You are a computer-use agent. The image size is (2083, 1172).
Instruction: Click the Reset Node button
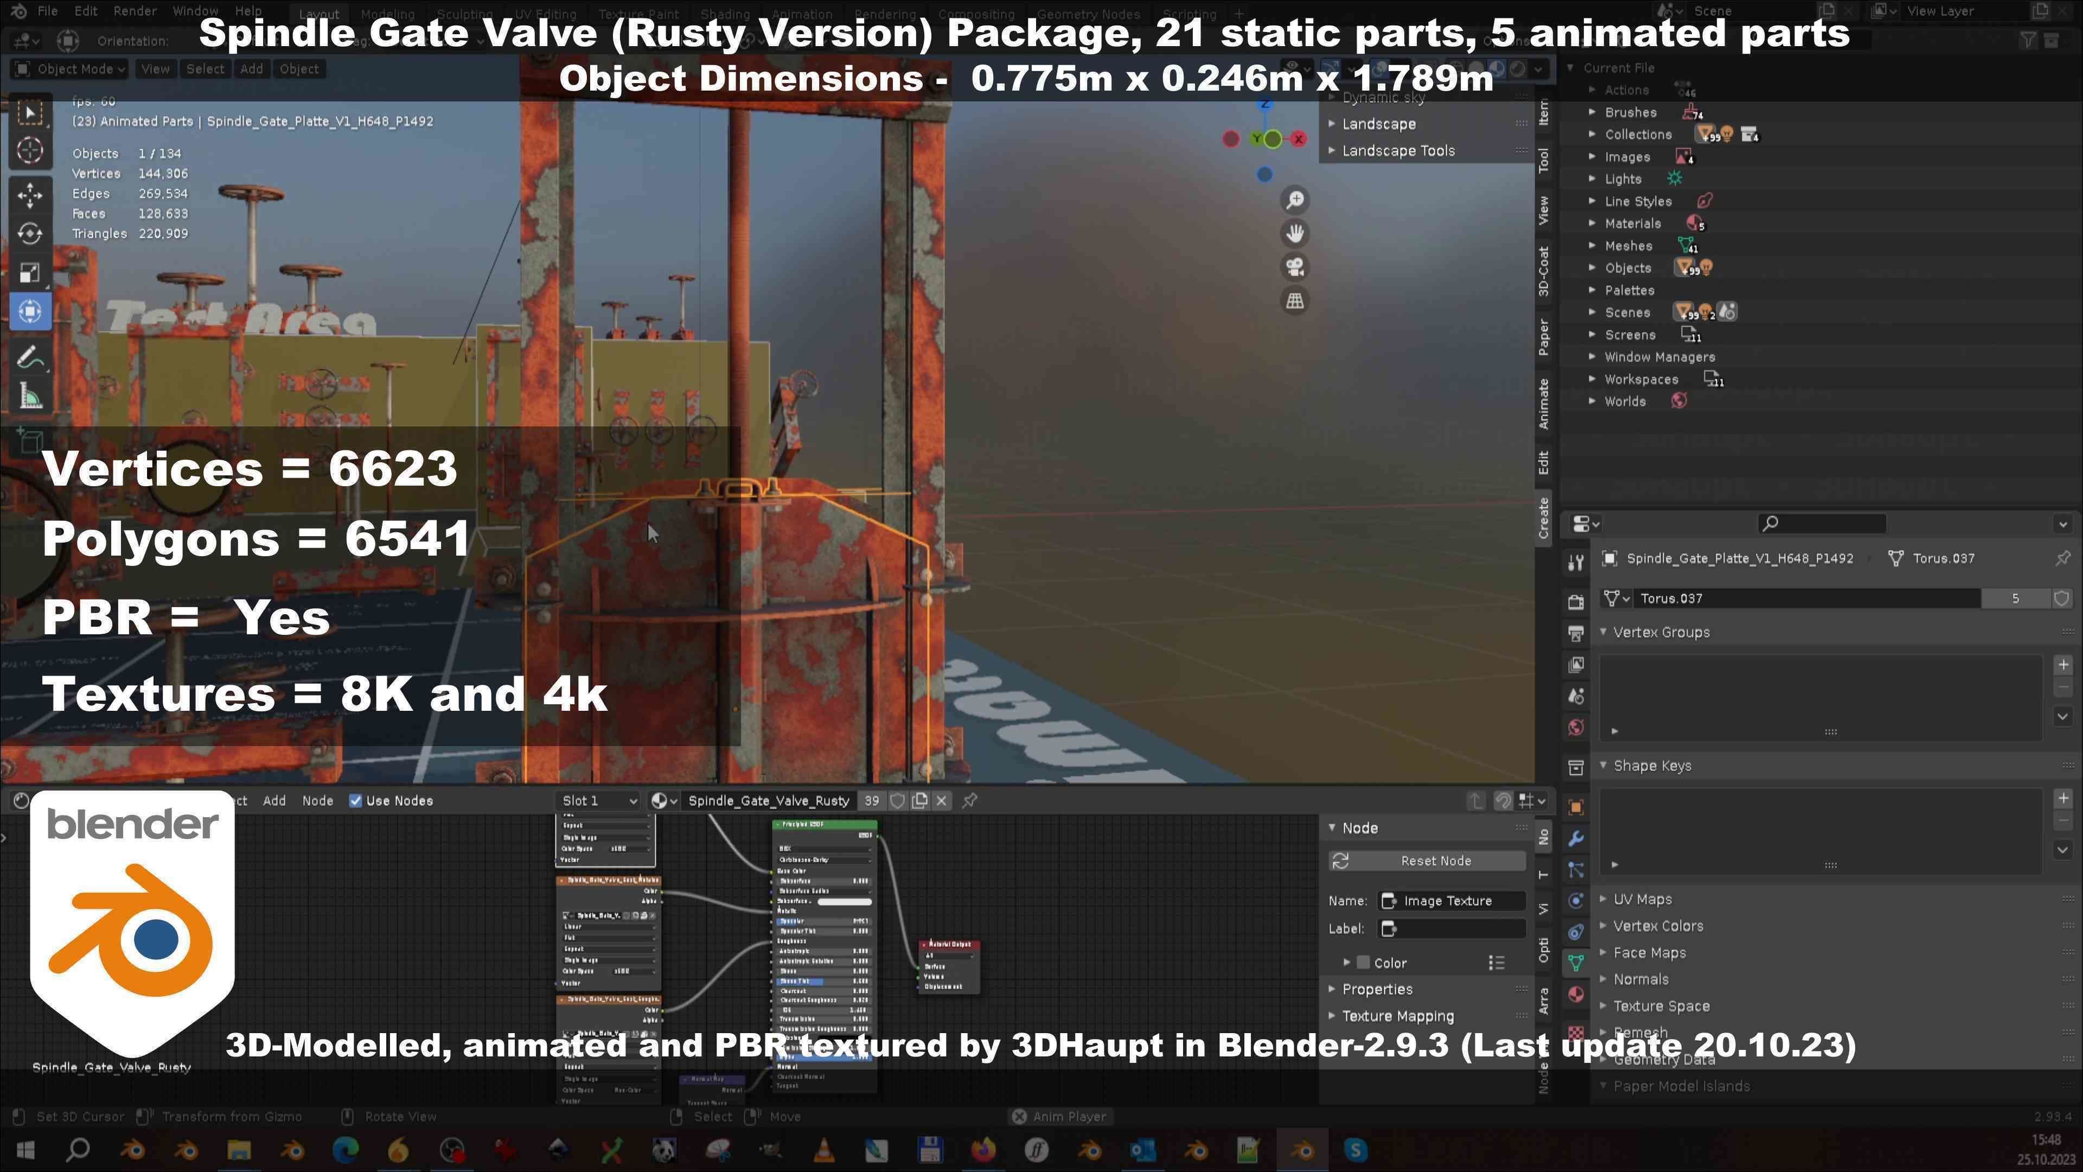[1427, 861]
